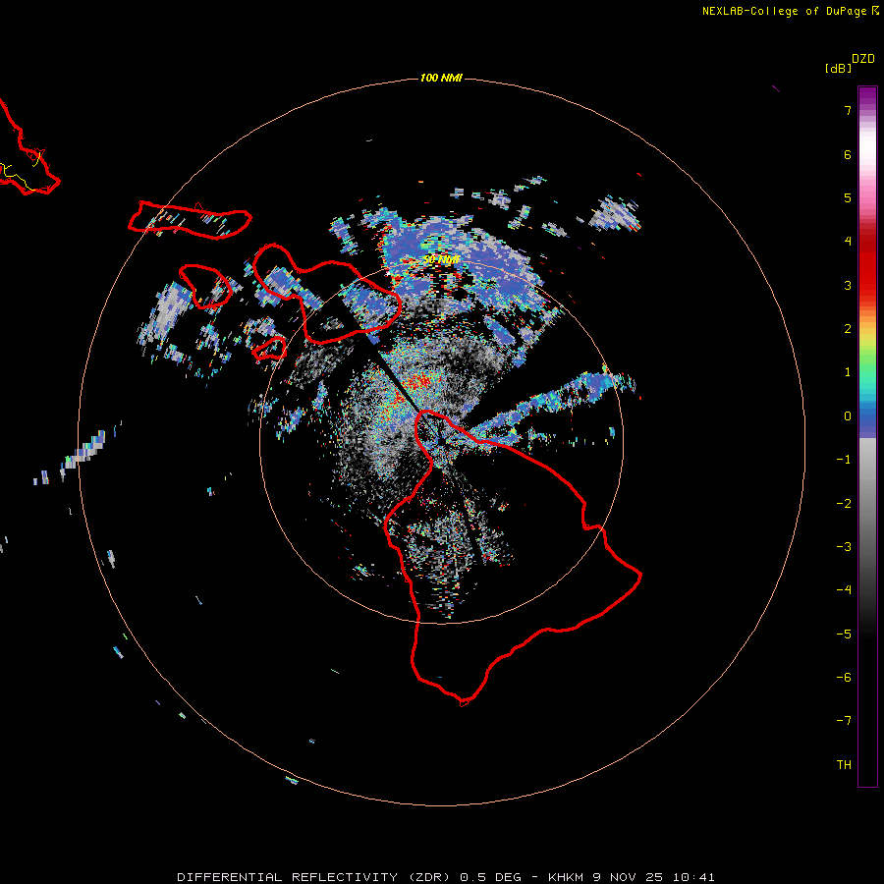
Task: Click the [dB] unit label
Action: tap(839, 68)
